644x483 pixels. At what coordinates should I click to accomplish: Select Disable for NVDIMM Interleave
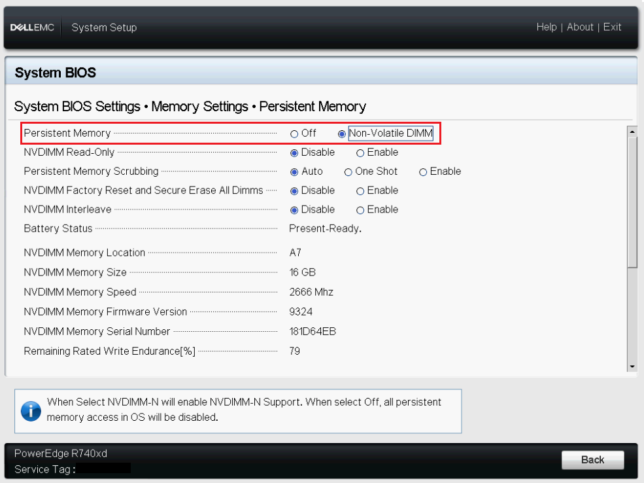294,210
